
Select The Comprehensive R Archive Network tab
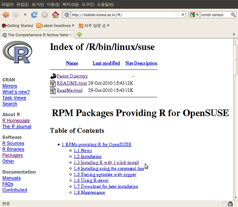point(37,35)
